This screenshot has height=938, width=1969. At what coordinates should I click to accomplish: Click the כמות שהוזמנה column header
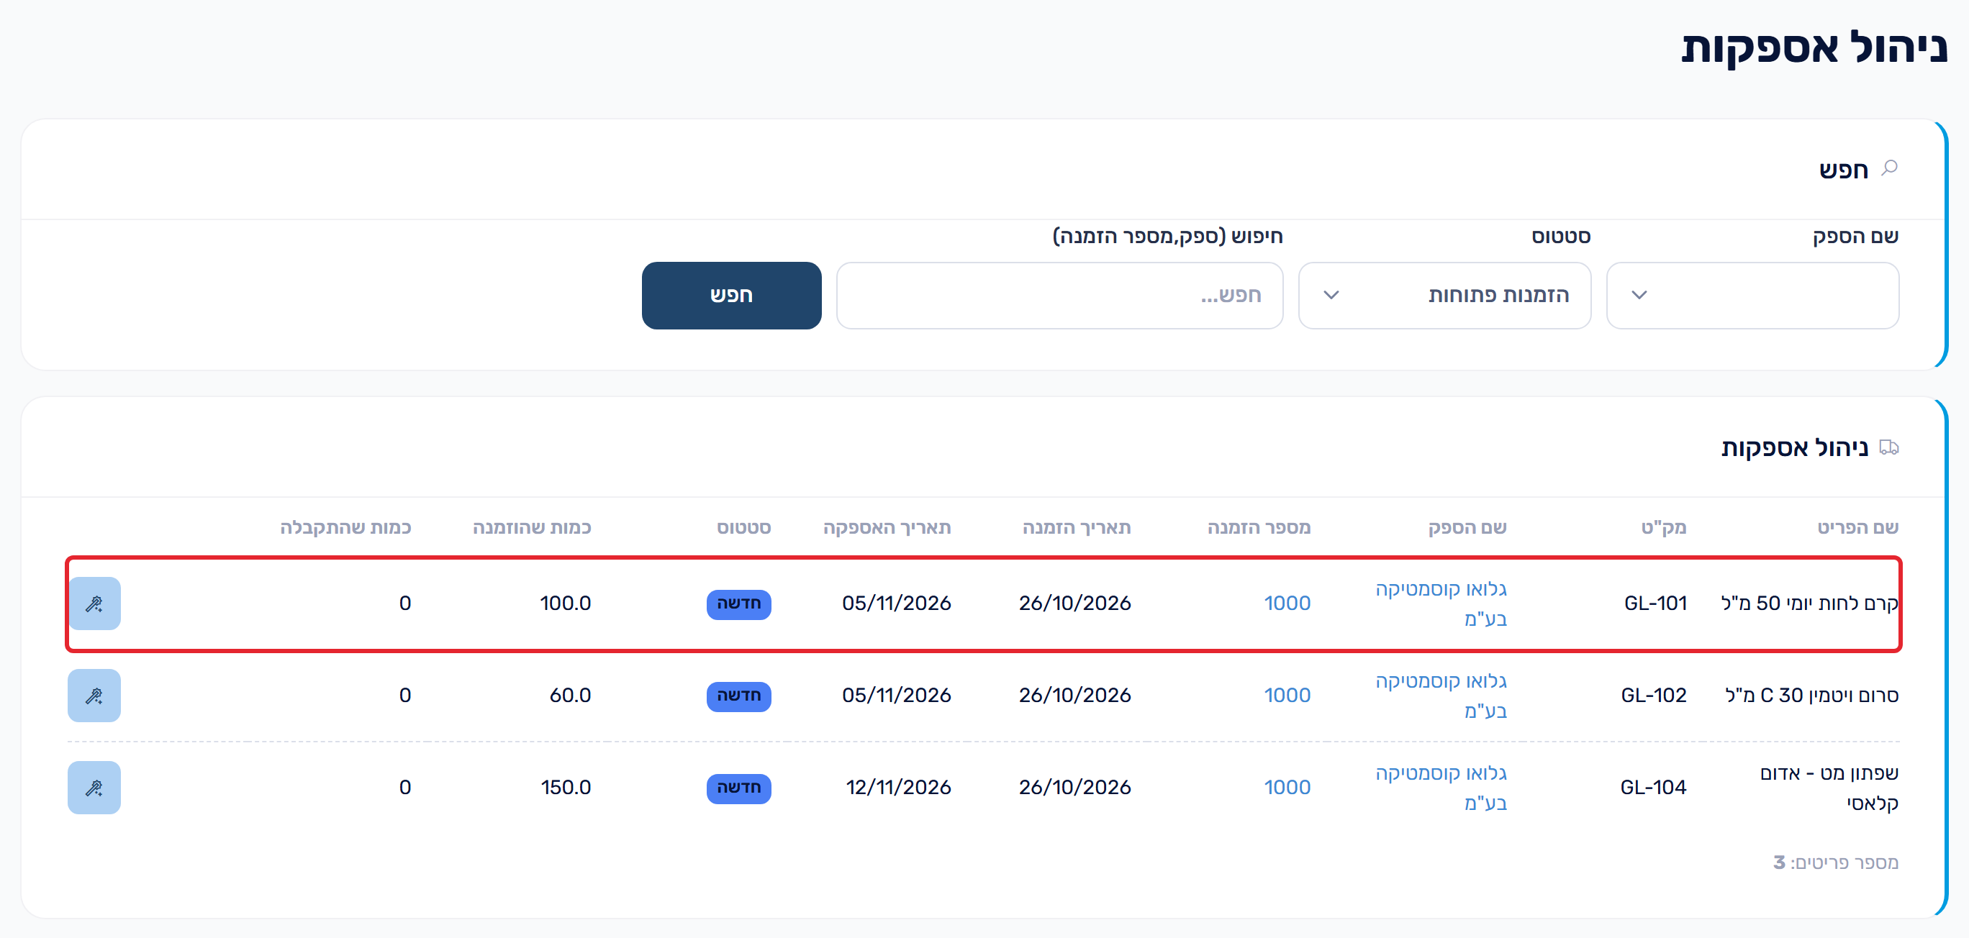(531, 527)
